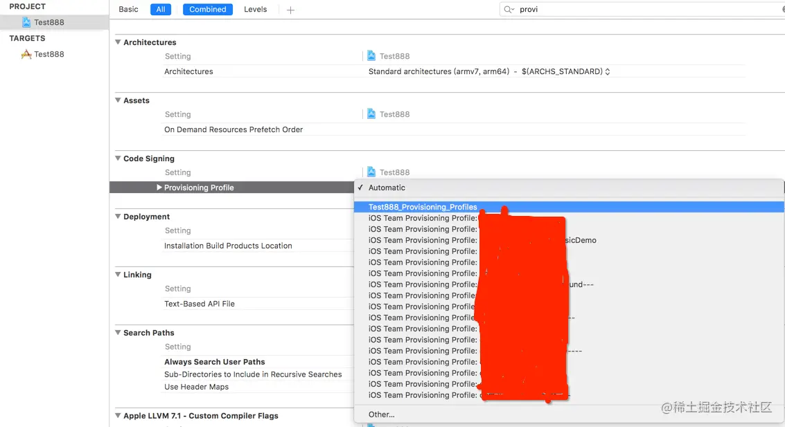
Task: Add a build setting with plus button
Action: click(x=290, y=10)
